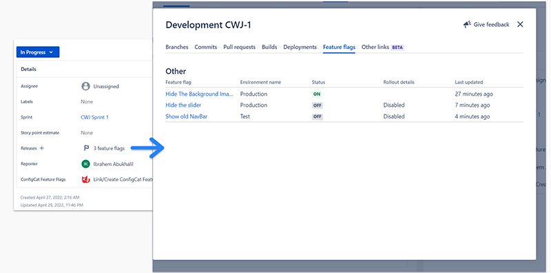
Task: Click the Assignee field label
Action: [29, 86]
